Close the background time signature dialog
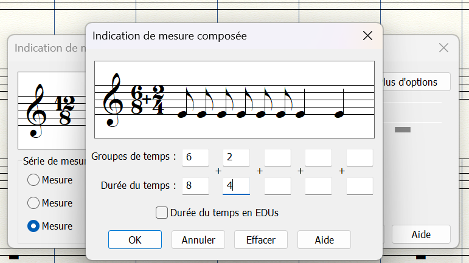Screen dimensions: 469x263 point(443,48)
